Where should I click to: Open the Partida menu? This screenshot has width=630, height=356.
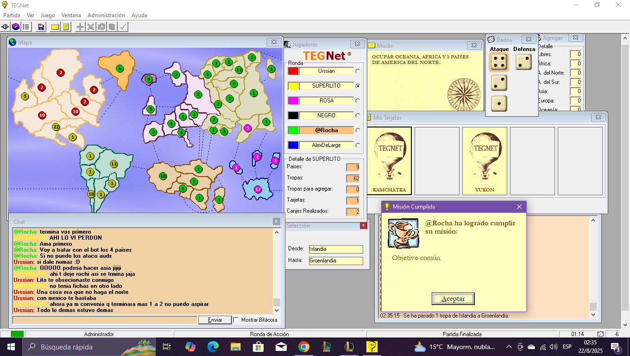tap(12, 15)
